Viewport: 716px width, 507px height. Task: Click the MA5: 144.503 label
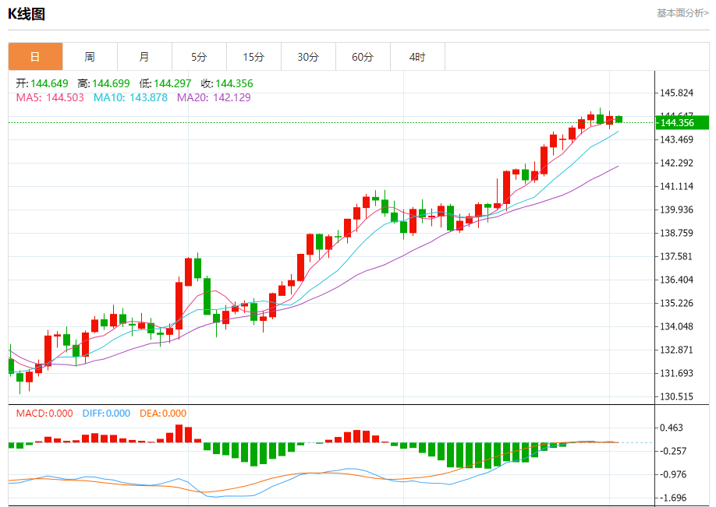[50, 97]
